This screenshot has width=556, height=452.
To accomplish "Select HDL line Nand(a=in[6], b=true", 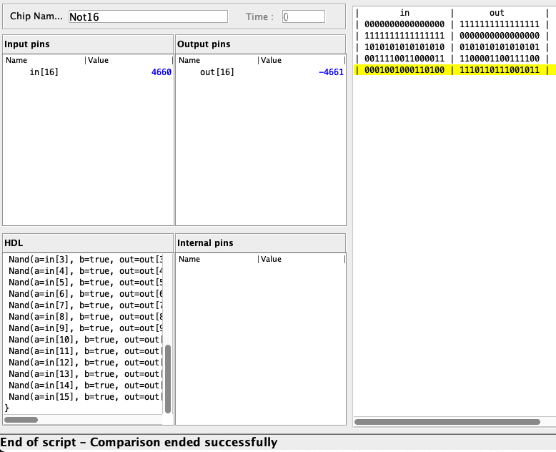I will [x=86, y=294].
